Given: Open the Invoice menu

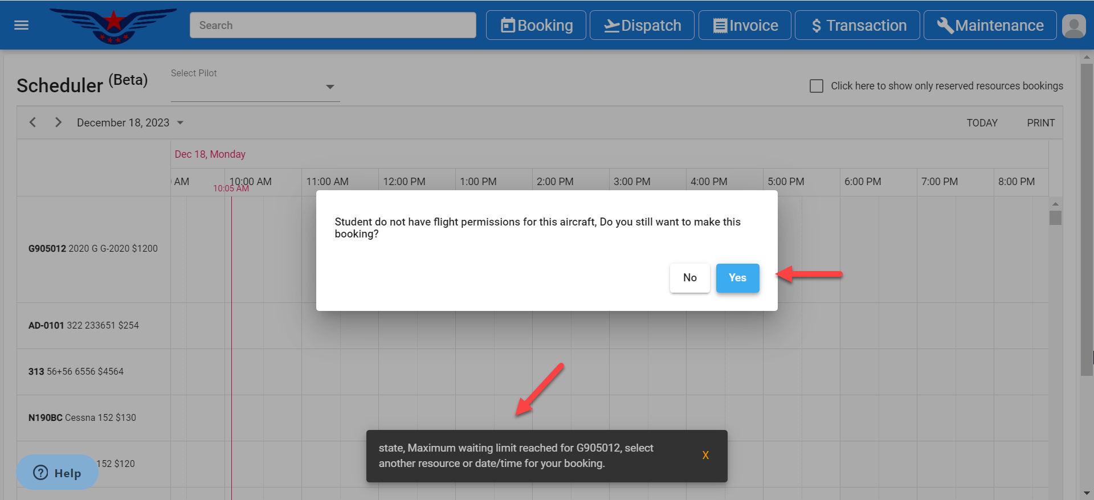Looking at the screenshot, I should tap(745, 26).
